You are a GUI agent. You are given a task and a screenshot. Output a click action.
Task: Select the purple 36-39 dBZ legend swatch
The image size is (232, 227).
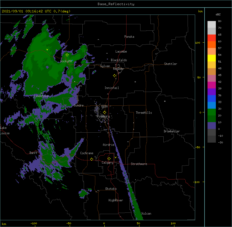(x=212, y=92)
